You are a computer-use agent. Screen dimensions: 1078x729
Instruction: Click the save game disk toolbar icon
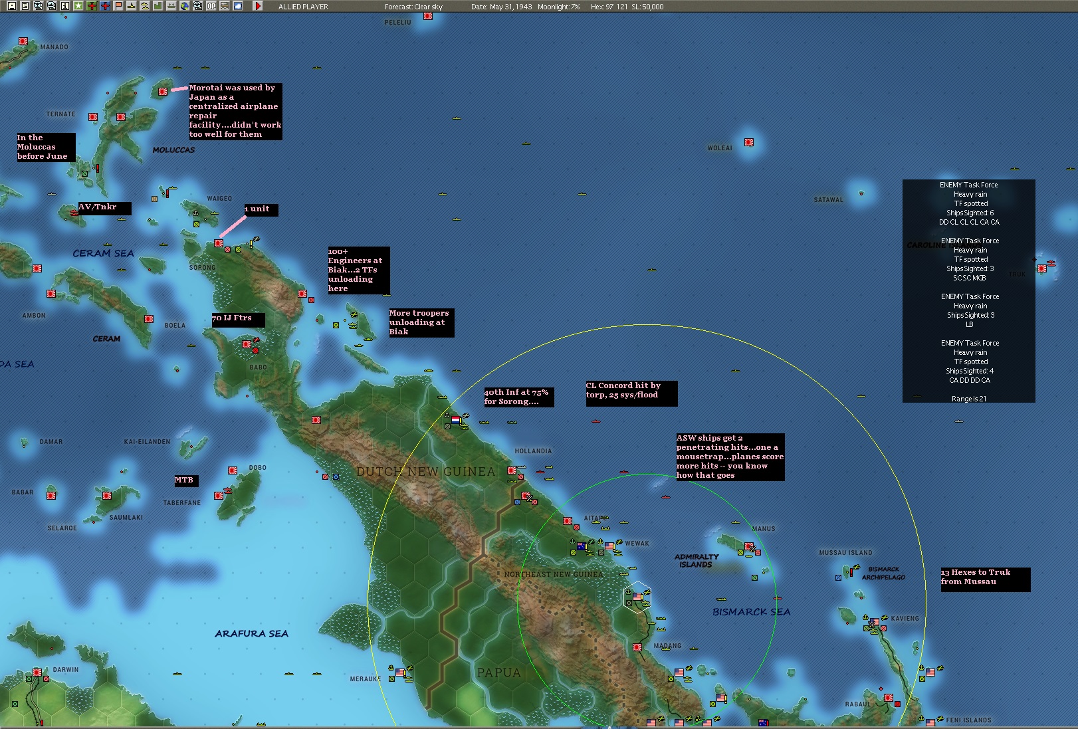(x=11, y=6)
